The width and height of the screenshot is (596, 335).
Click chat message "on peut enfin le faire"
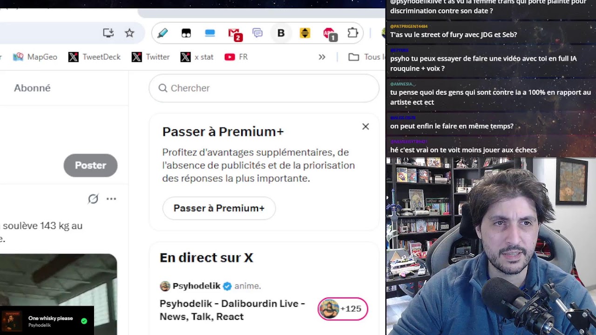tap(452, 126)
